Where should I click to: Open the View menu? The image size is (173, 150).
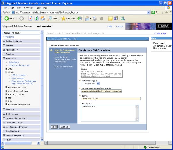coord(19,8)
